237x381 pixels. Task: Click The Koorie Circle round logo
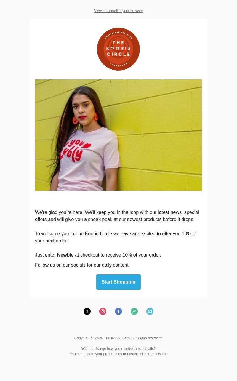pos(118,49)
